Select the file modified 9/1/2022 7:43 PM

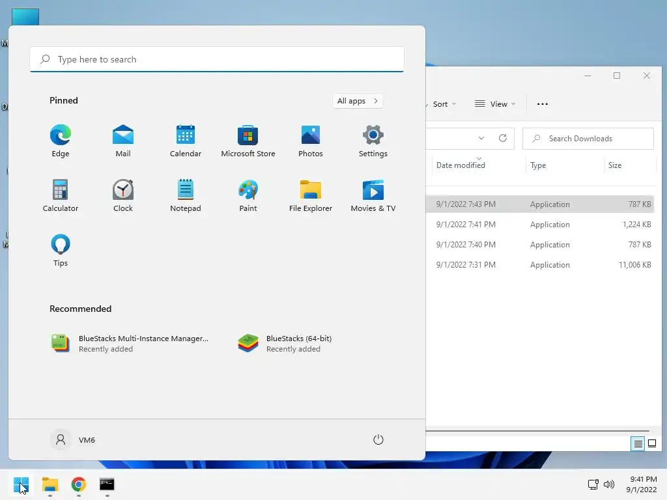pos(540,204)
